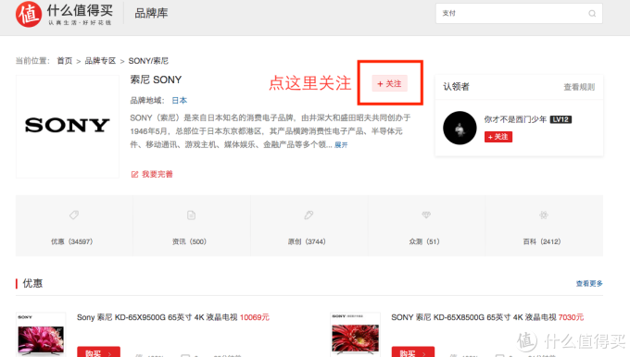Screen dimensions: 630x357
Task: Click the SONY brand logo image
Action: (x=68, y=127)
